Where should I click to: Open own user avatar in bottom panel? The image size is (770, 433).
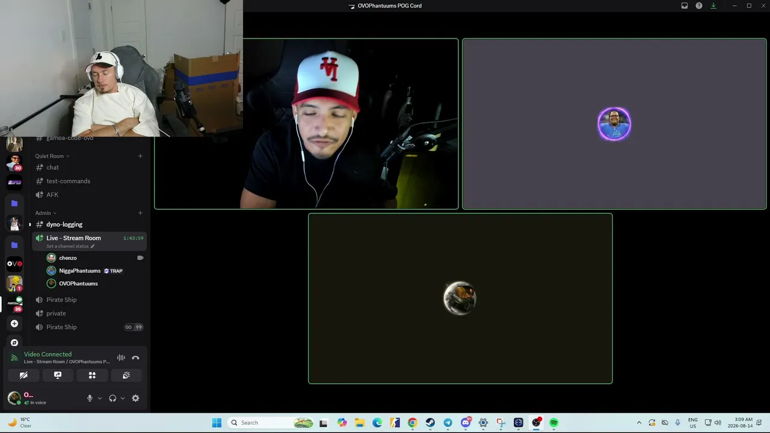(x=14, y=398)
